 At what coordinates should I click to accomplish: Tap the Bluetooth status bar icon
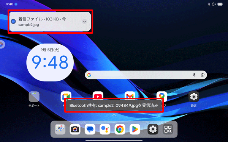pos(209,4)
